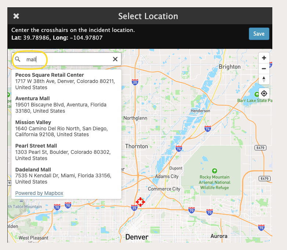287x250 pixels.
Task: Click the Save button
Action: 259,34
